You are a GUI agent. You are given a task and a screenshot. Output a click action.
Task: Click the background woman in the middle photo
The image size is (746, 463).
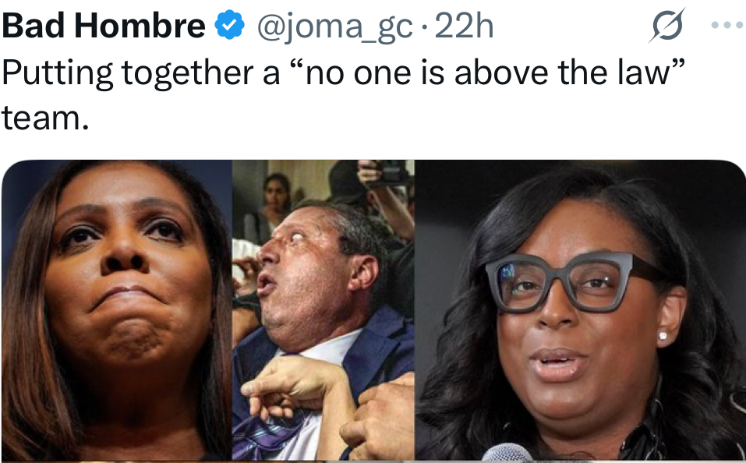point(274,207)
